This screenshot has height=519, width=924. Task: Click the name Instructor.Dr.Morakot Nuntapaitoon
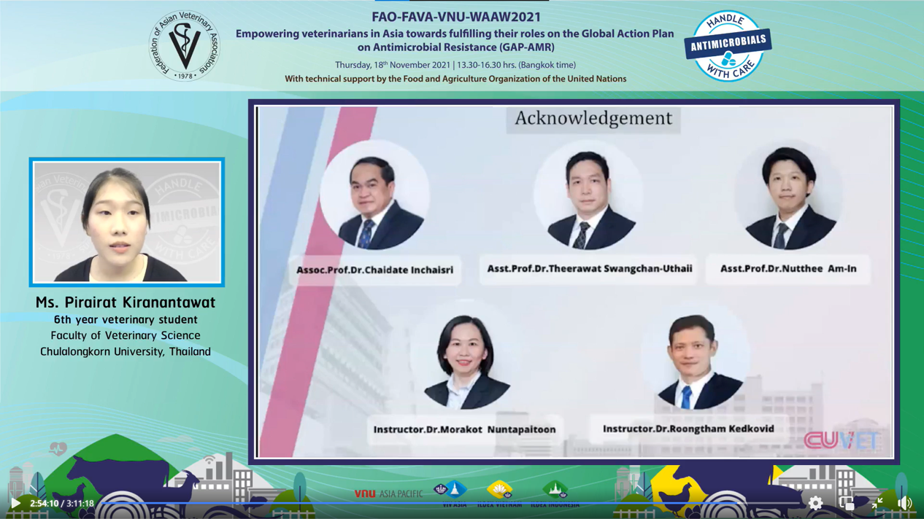click(465, 429)
